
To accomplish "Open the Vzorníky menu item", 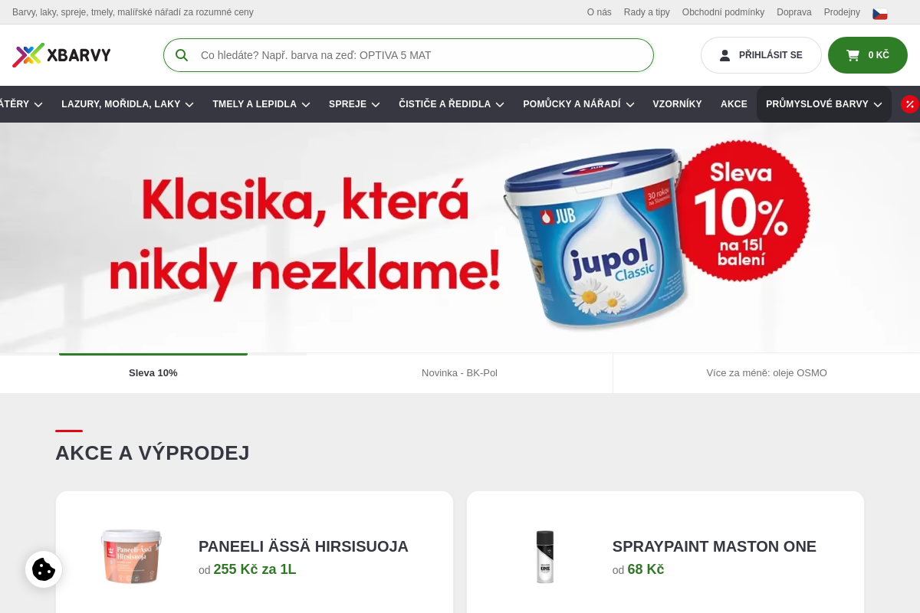I will point(677,104).
